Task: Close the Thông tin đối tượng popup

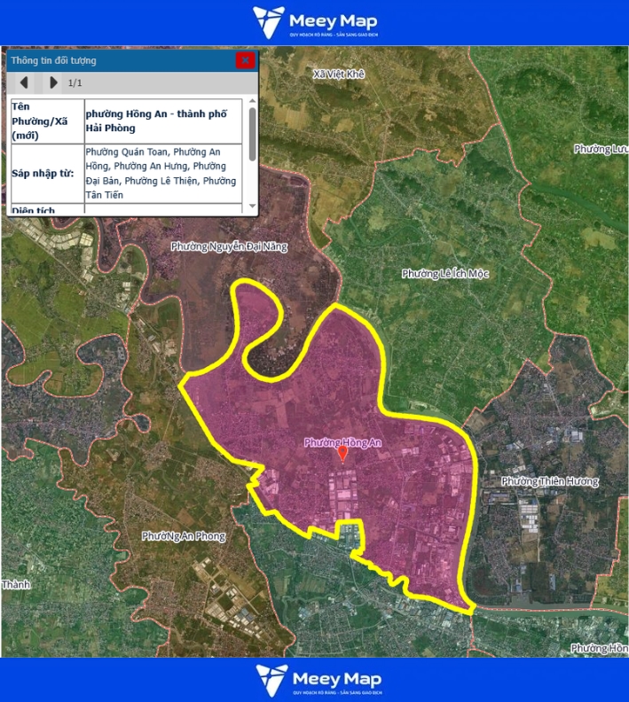Action: pyautogui.click(x=245, y=60)
